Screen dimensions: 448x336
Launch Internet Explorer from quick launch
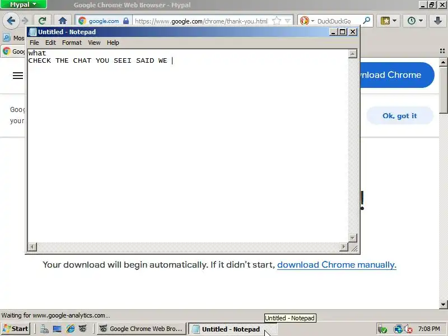click(x=71, y=329)
